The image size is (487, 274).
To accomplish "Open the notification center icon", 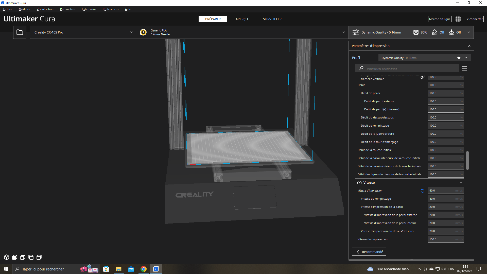I will pos(479,269).
